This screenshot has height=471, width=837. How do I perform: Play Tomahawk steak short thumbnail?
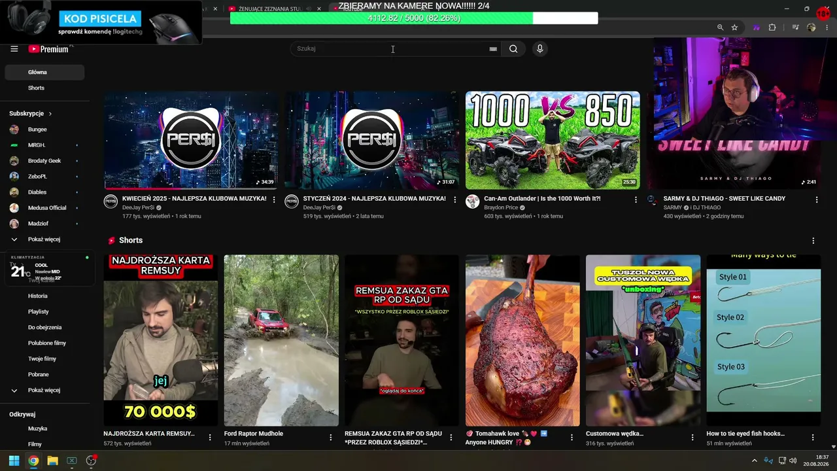522,340
